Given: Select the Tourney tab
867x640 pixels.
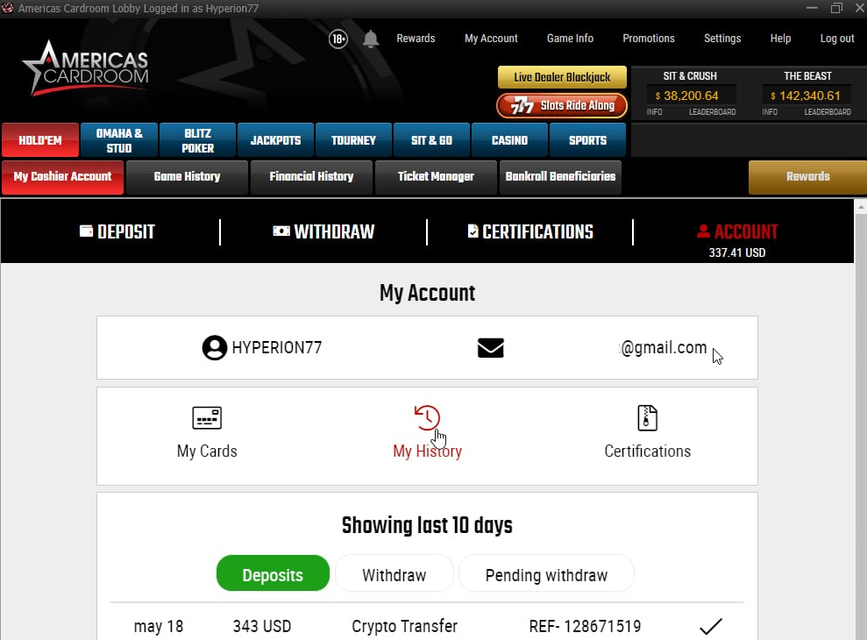Looking at the screenshot, I should coord(353,140).
